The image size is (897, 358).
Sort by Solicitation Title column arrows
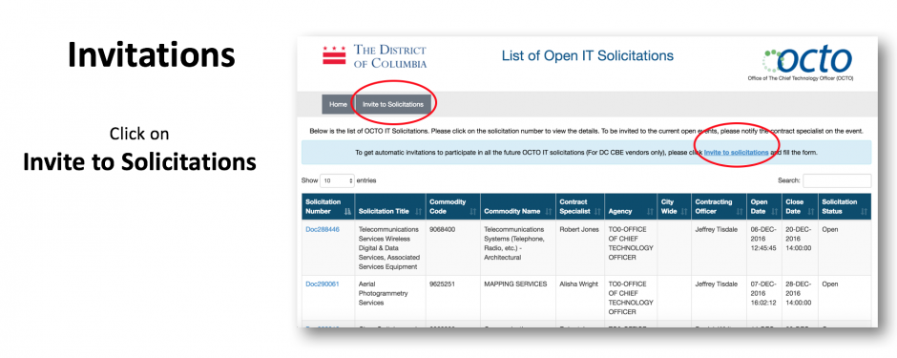[x=418, y=212]
